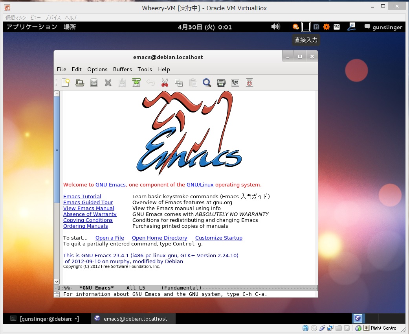This screenshot has width=409, height=334.
Task: Select emacs@debian.localhost in the taskbar
Action: tap(133, 319)
